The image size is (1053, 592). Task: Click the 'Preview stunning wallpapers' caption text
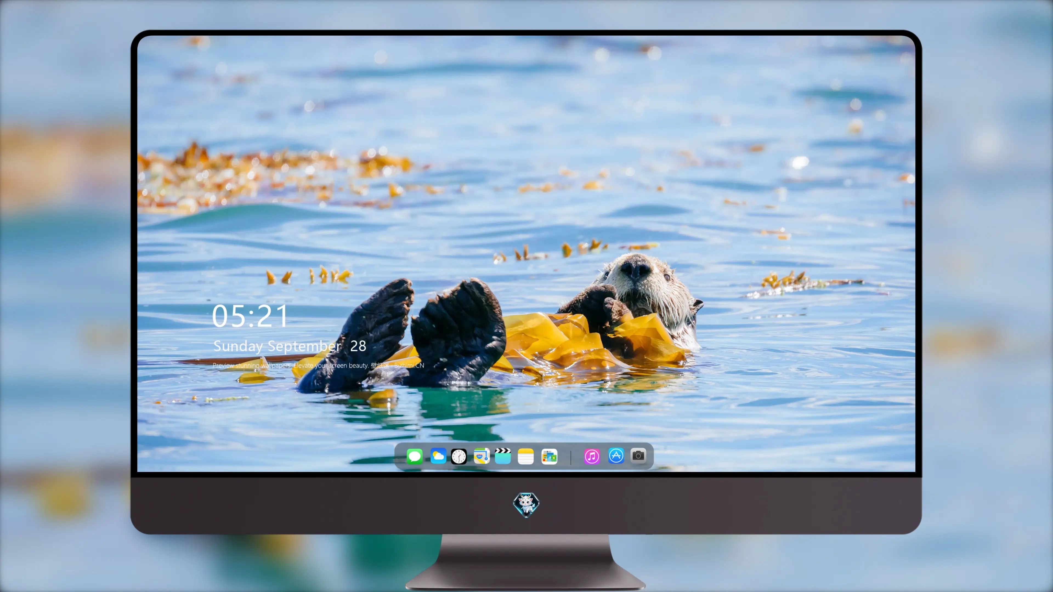click(318, 365)
